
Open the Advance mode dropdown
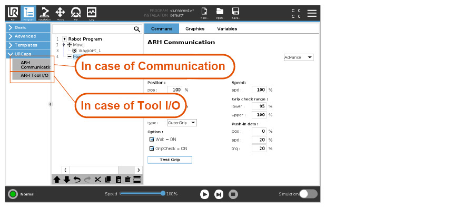point(299,57)
